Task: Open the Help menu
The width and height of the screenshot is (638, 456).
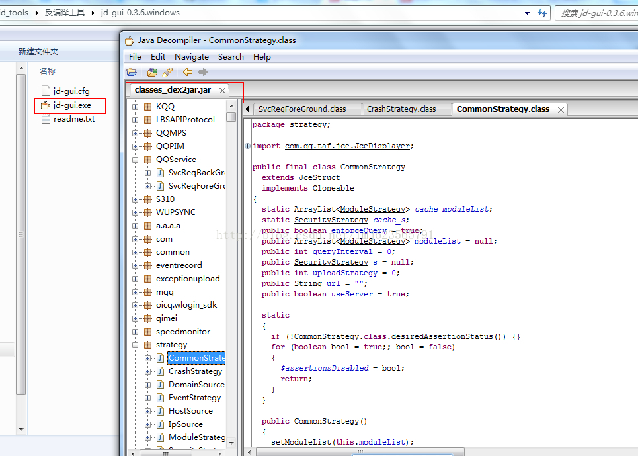Action: coord(262,57)
